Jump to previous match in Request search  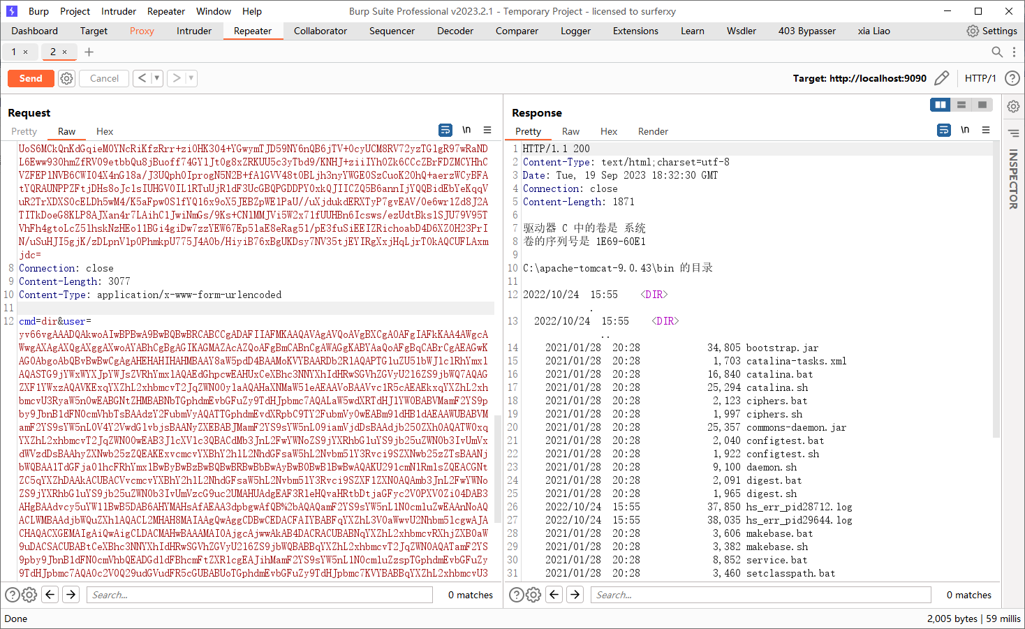[50, 595]
